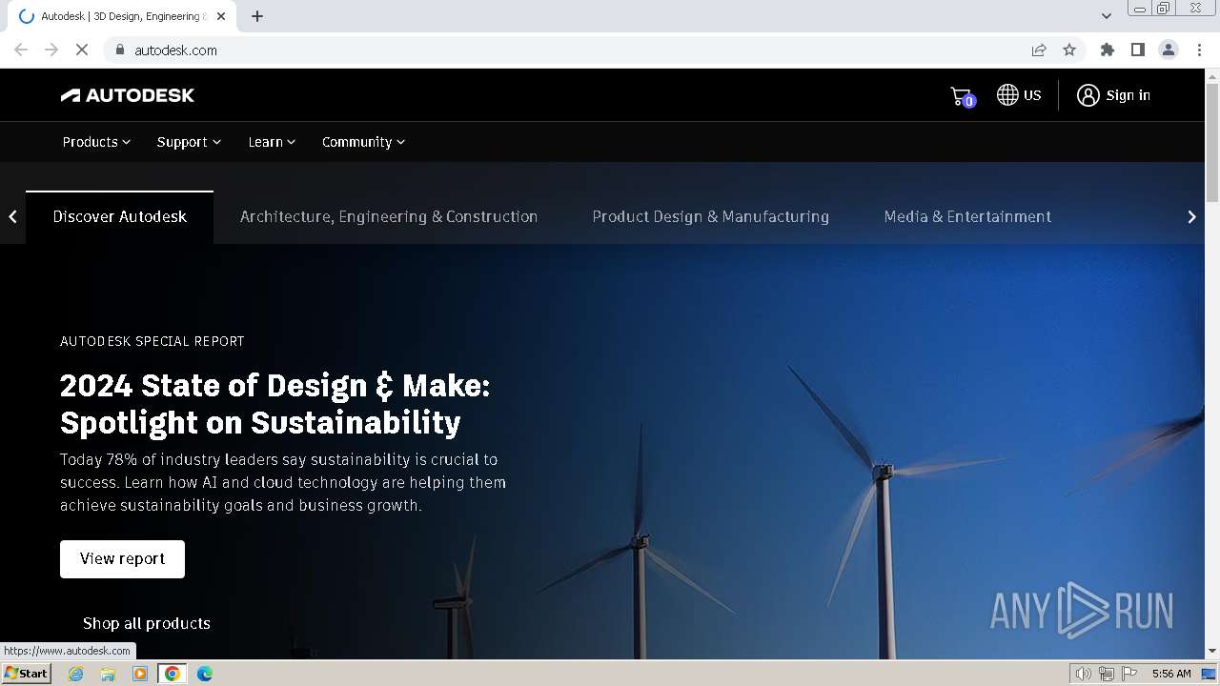Stop loading the page
The height and width of the screenshot is (686, 1220).
tap(82, 50)
